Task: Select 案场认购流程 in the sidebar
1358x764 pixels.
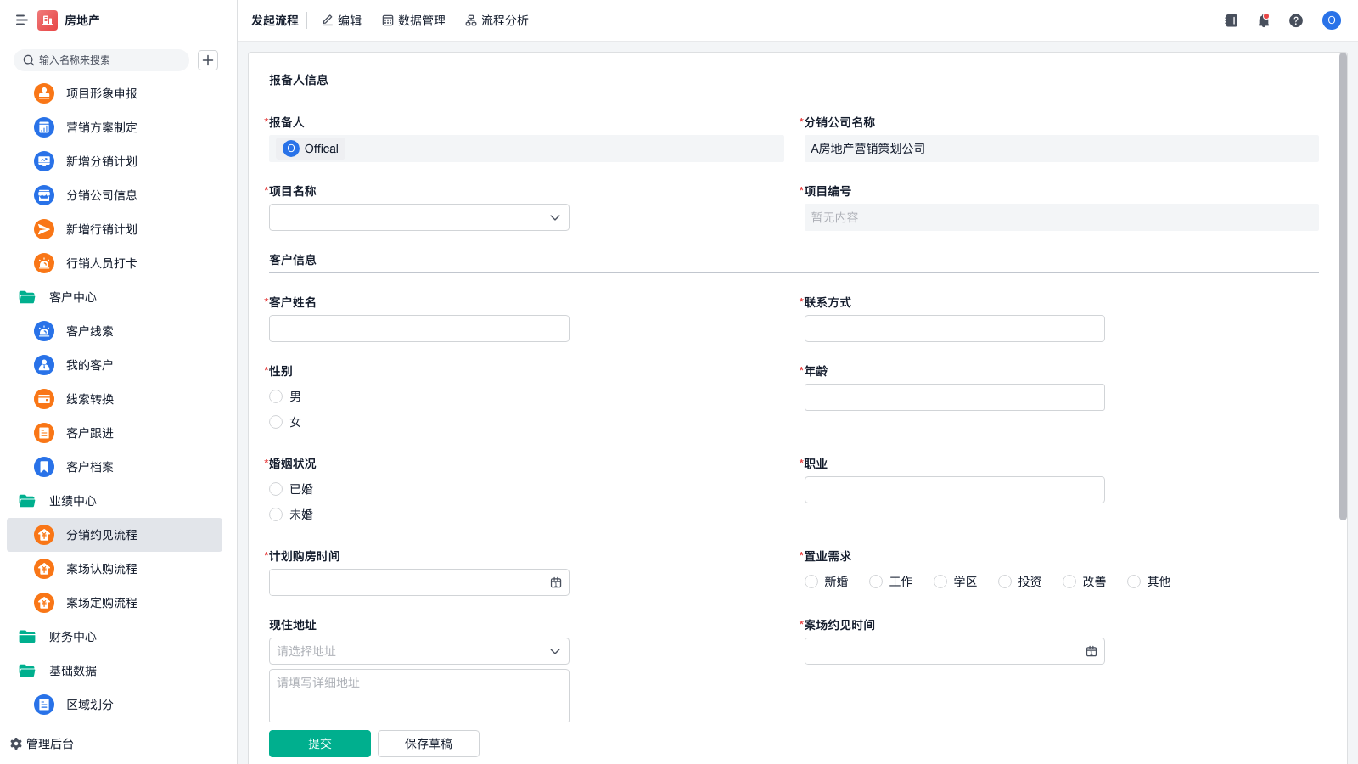Action: [x=100, y=569]
